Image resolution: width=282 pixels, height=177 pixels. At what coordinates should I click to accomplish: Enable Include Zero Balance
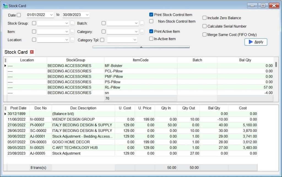[204, 18]
